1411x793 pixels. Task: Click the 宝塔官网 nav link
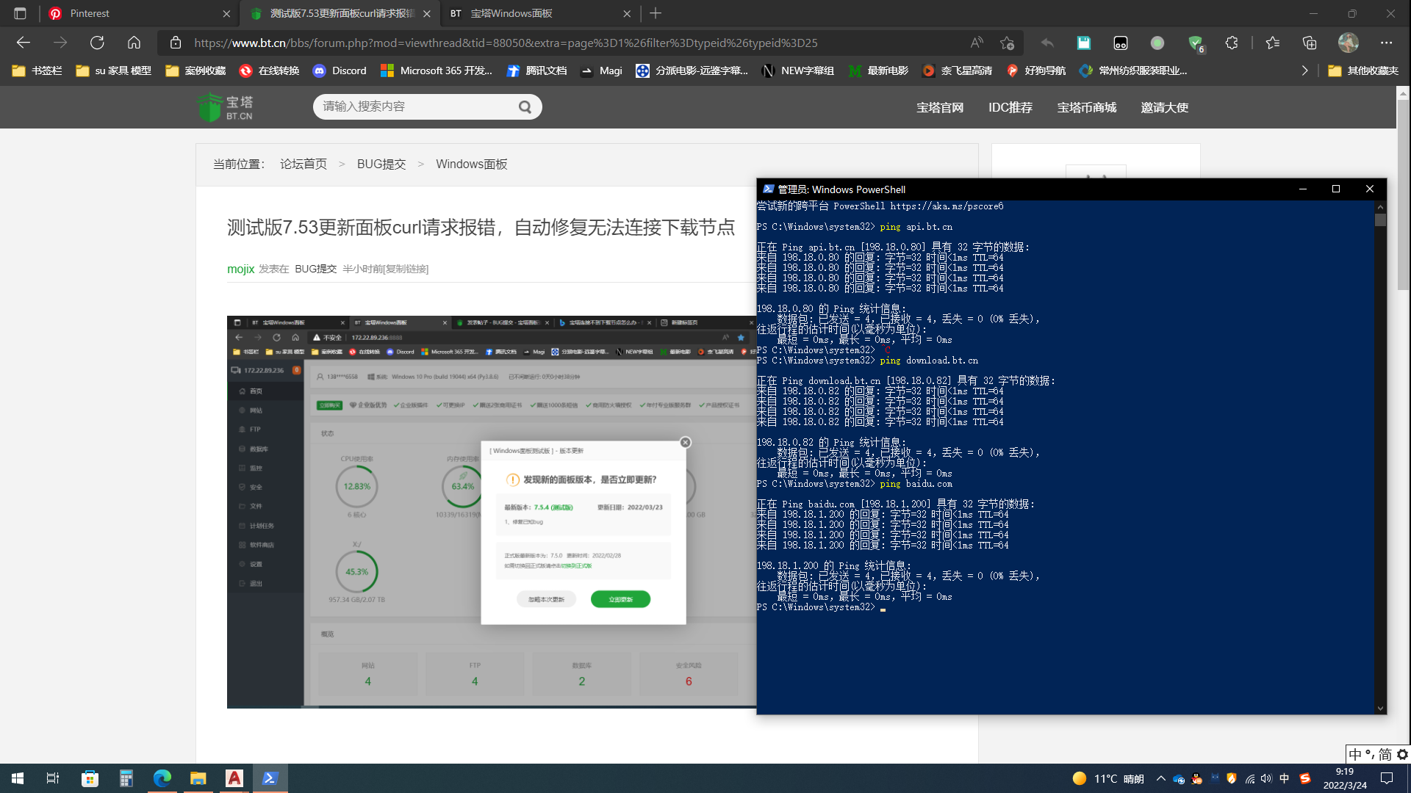point(940,107)
